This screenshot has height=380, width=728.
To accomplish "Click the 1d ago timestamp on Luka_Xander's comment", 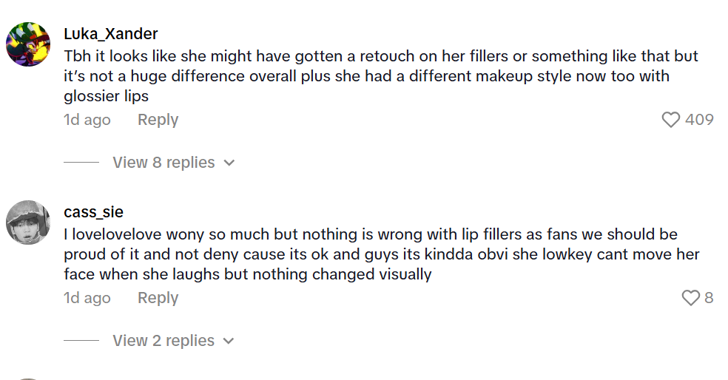I will (87, 120).
